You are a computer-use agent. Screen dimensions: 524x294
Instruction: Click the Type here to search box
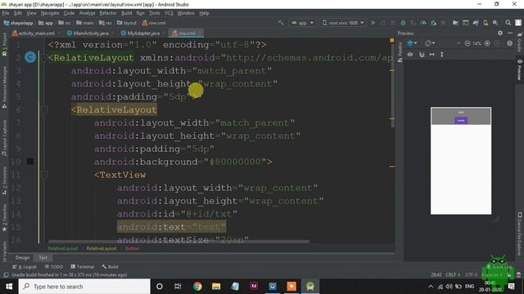pos(84,287)
